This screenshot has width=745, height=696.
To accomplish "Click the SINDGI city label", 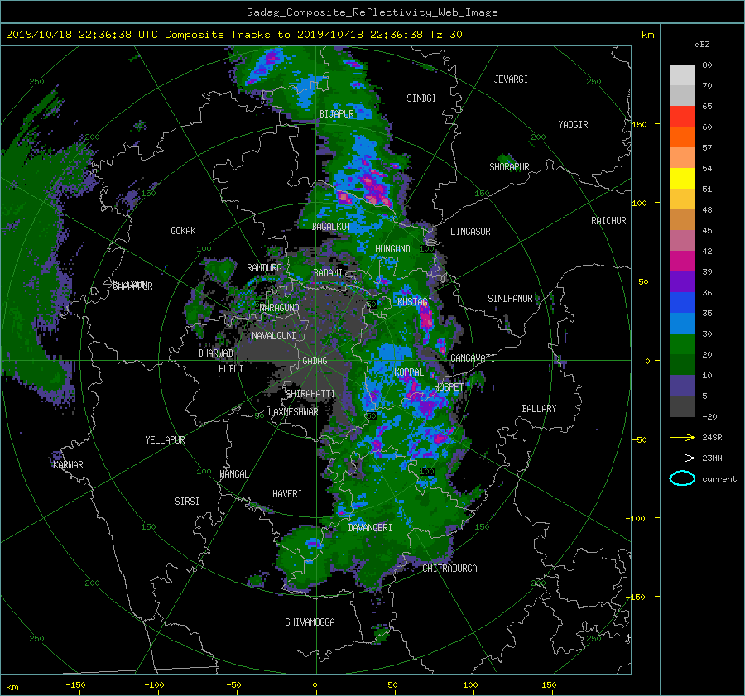I will point(421,98).
